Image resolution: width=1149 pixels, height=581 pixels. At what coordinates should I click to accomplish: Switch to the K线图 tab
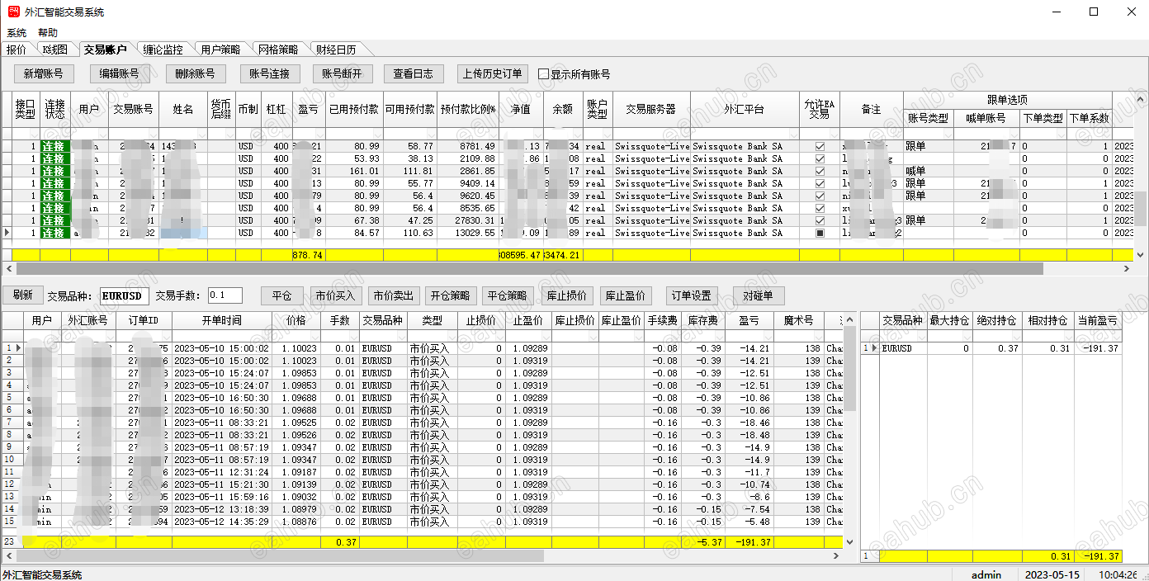click(x=55, y=50)
